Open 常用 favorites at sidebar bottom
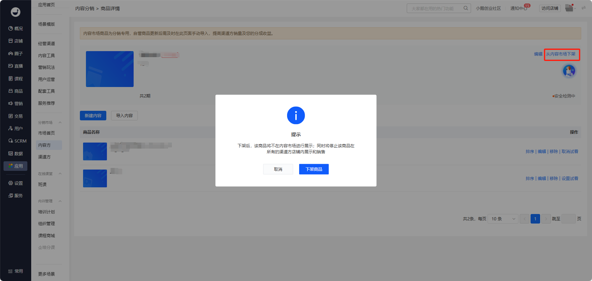Screen dimensions: 592x281 point(16,271)
